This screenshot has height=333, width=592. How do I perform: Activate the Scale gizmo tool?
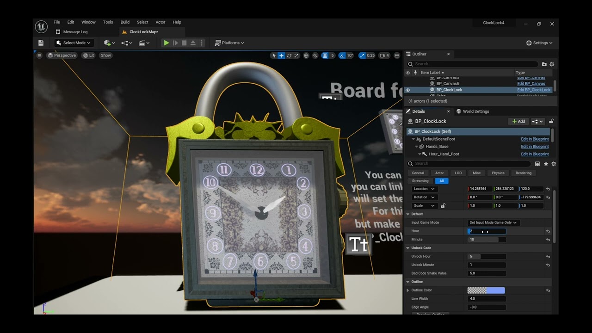pos(296,55)
